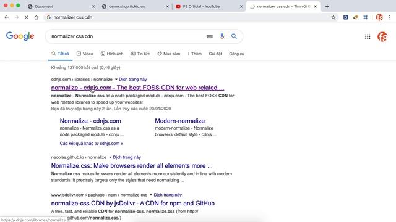The height and width of the screenshot is (222, 396).
Task: Open Các kết quả khác từ cdnjs.com link
Action: pyautogui.click(x=91, y=144)
